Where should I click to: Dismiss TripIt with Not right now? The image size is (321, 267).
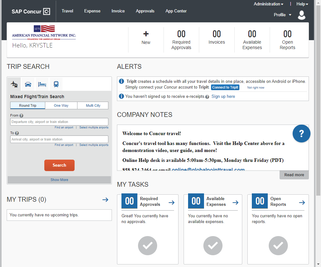tap(256, 88)
